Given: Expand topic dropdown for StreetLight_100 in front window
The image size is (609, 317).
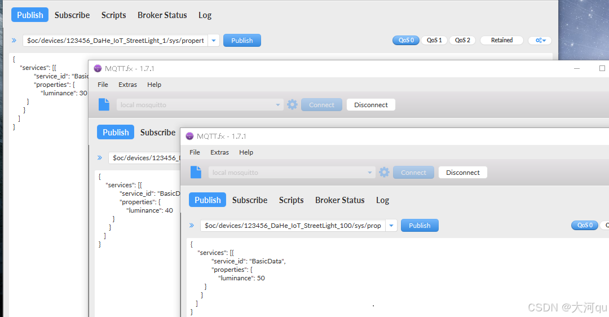Looking at the screenshot, I should 391,225.
